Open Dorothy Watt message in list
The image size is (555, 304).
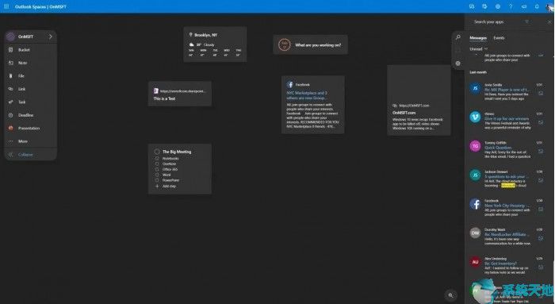[x=507, y=237]
